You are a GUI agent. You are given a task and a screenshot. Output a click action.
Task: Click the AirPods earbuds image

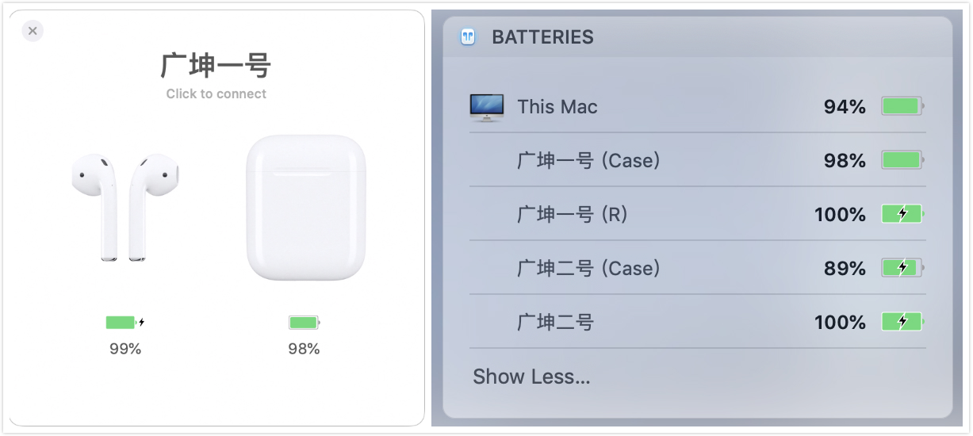coord(124,206)
